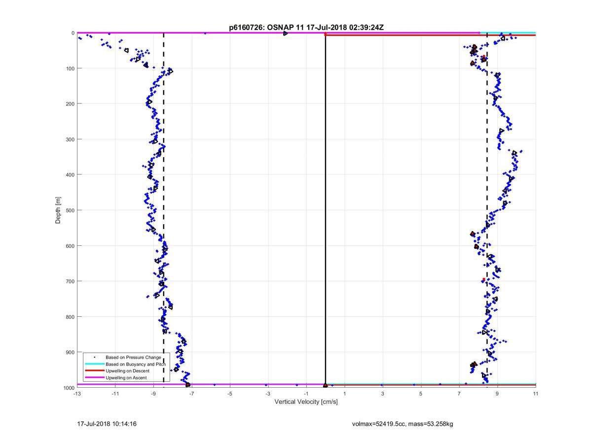Click the red line sample in legend
Image resolution: width=592 pixels, height=436 pixels.
pos(94,370)
